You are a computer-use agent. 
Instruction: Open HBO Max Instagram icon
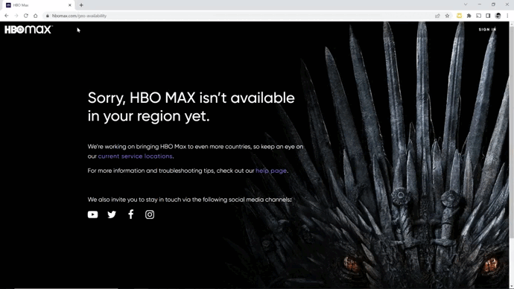[150, 215]
